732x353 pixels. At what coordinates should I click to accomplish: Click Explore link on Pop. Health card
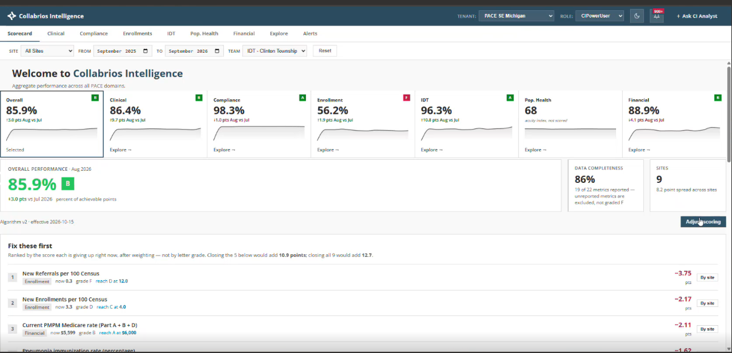(535, 150)
